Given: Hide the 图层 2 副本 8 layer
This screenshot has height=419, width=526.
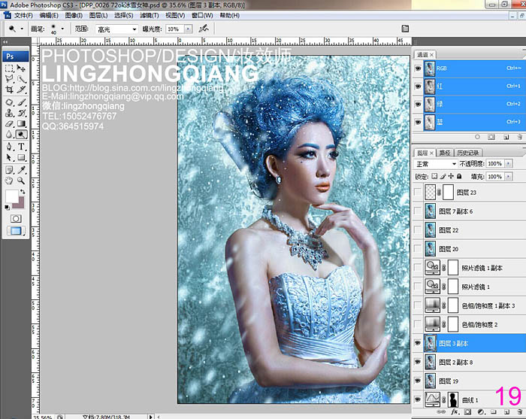Looking at the screenshot, I should 418,362.
